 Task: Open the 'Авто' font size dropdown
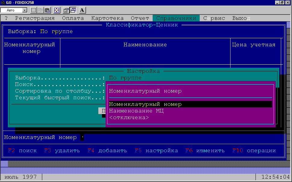(x=14, y=10)
